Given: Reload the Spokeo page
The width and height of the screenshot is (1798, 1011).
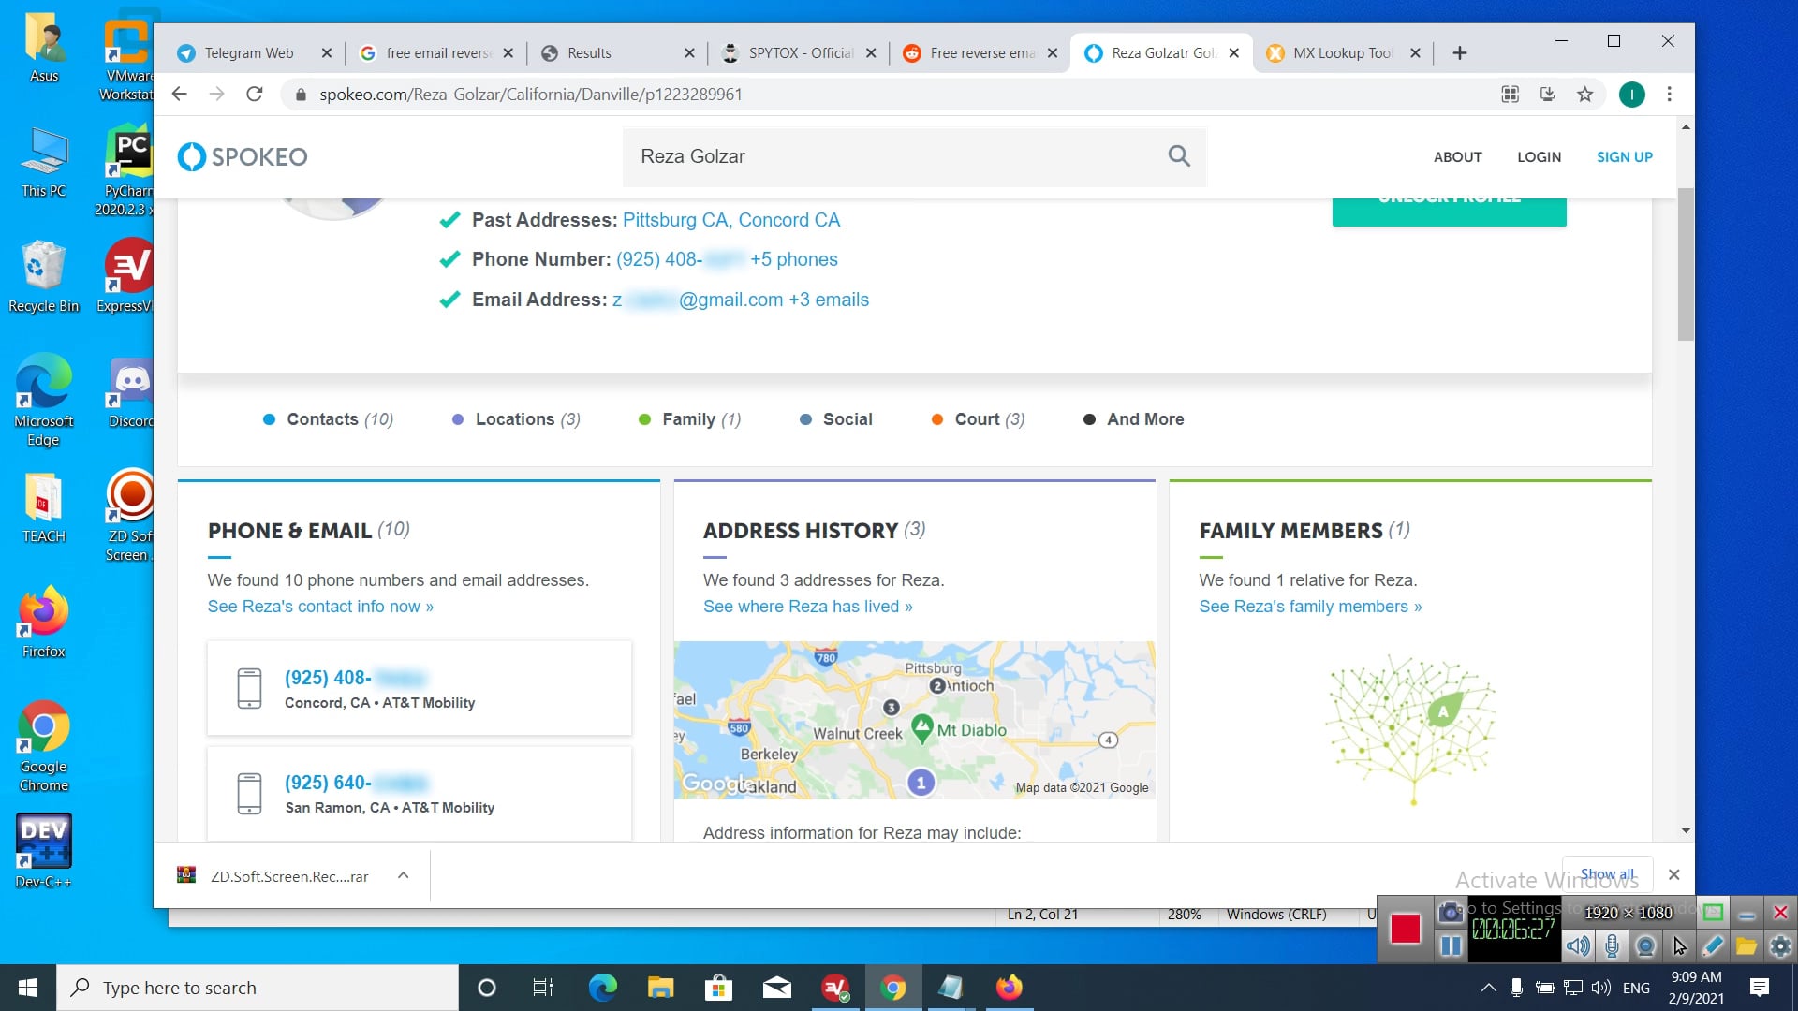Looking at the screenshot, I should [254, 95].
